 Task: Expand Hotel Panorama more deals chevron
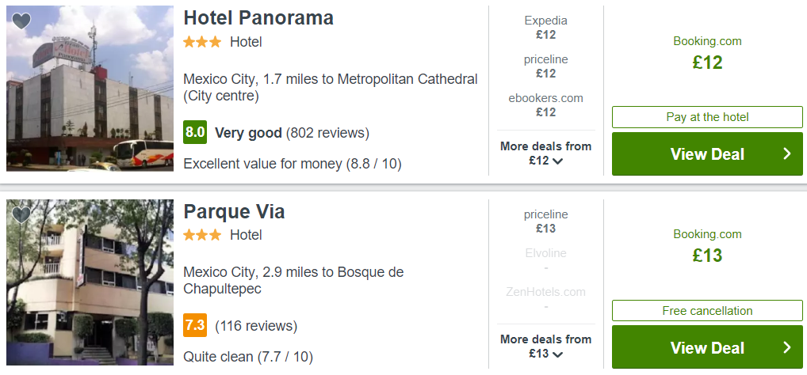click(x=557, y=161)
